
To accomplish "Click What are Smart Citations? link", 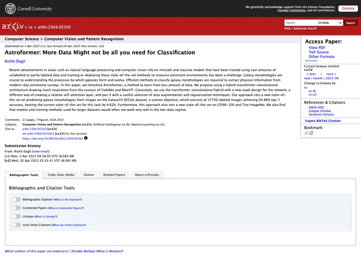I will [69, 225].
